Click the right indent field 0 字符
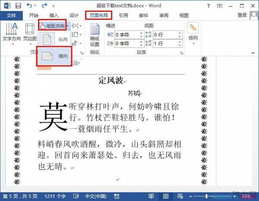259x201 pixels. (x=127, y=44)
